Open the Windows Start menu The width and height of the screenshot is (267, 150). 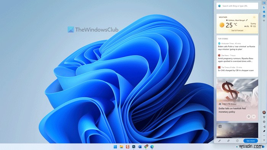pyautogui.click(x=115, y=147)
